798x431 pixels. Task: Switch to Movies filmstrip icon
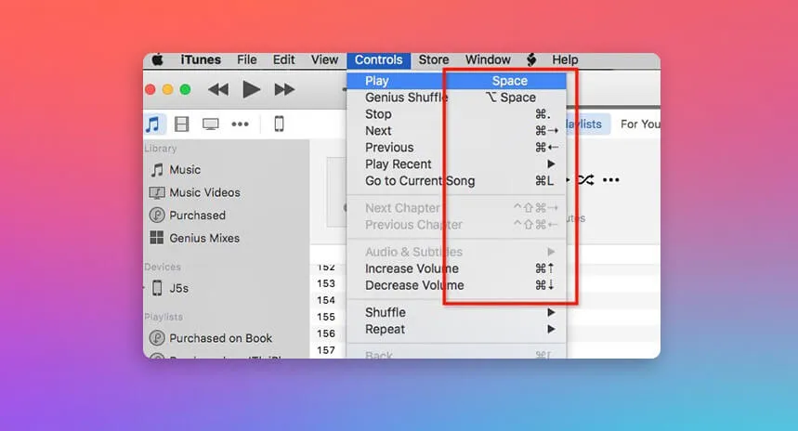pyautogui.click(x=181, y=124)
